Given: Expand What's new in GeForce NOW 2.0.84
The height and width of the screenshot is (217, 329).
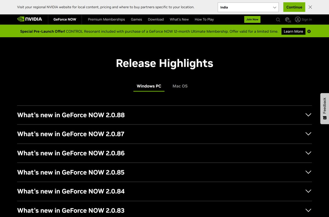Looking at the screenshot, I should [164, 191].
